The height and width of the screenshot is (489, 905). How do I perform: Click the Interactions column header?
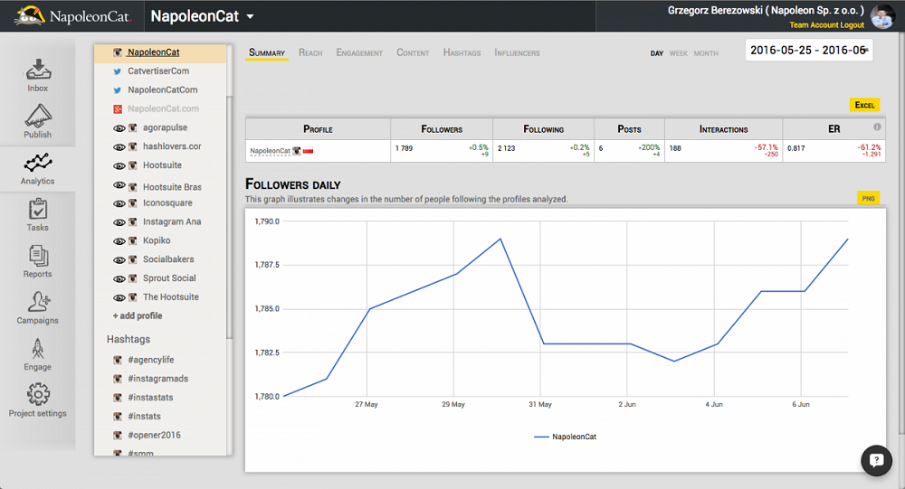pyautogui.click(x=723, y=130)
